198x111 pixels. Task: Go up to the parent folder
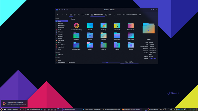pos(66,15)
